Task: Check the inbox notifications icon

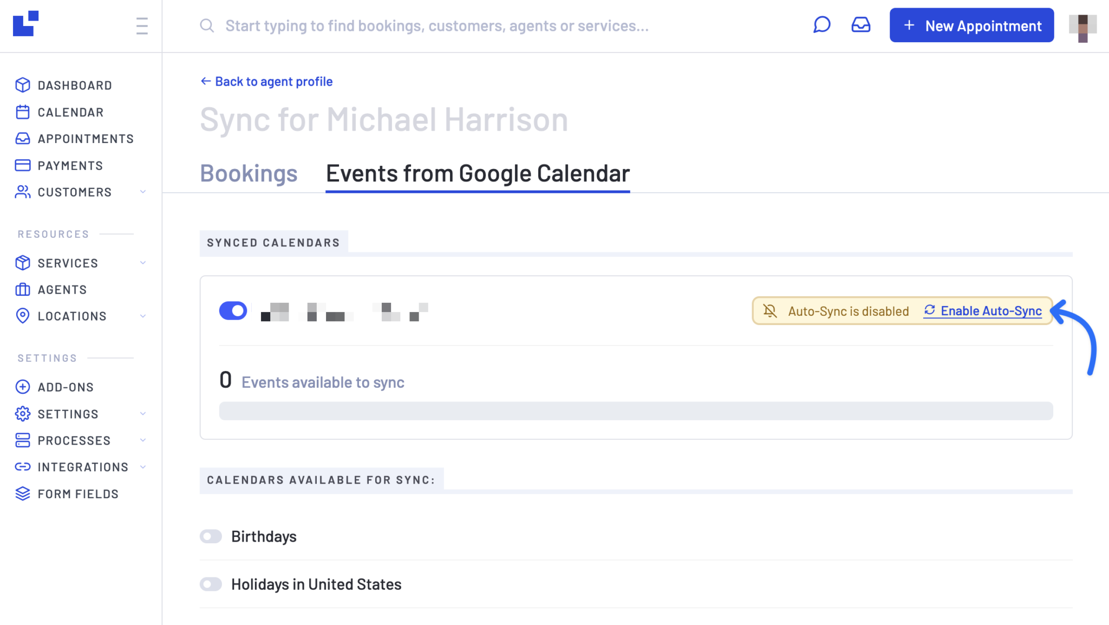Action: (x=861, y=24)
